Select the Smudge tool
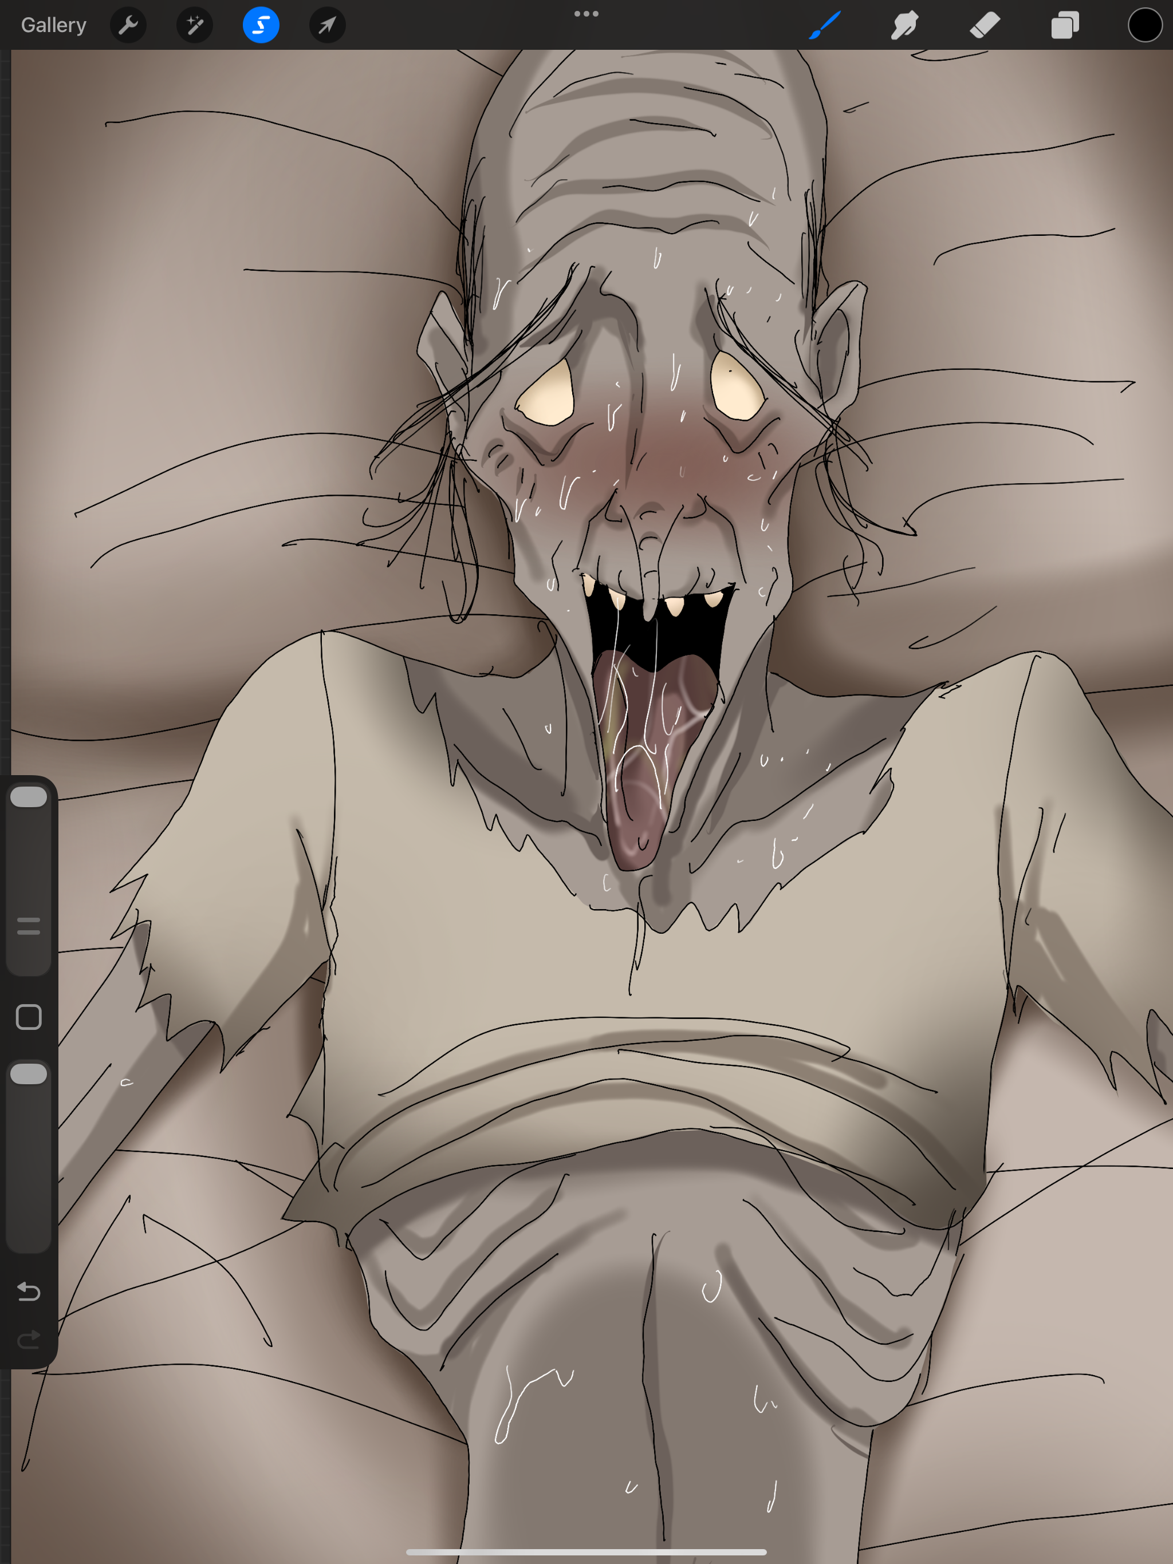1173x1564 pixels. click(x=905, y=25)
